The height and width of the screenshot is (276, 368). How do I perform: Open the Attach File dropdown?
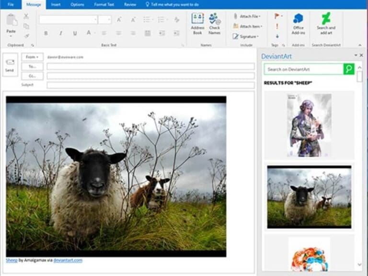[247, 16]
